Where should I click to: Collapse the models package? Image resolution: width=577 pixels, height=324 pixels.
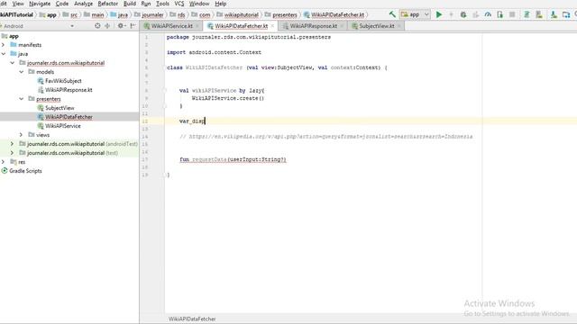tap(22, 72)
